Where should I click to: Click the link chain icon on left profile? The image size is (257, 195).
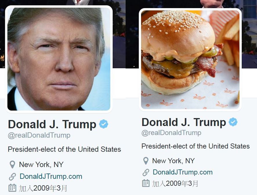pos(12,177)
